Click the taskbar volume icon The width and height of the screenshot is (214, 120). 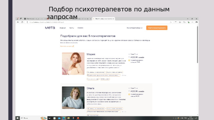[183, 118]
